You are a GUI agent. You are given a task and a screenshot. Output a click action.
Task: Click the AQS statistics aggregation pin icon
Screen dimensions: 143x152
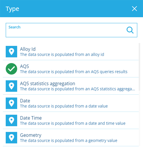[11, 86]
